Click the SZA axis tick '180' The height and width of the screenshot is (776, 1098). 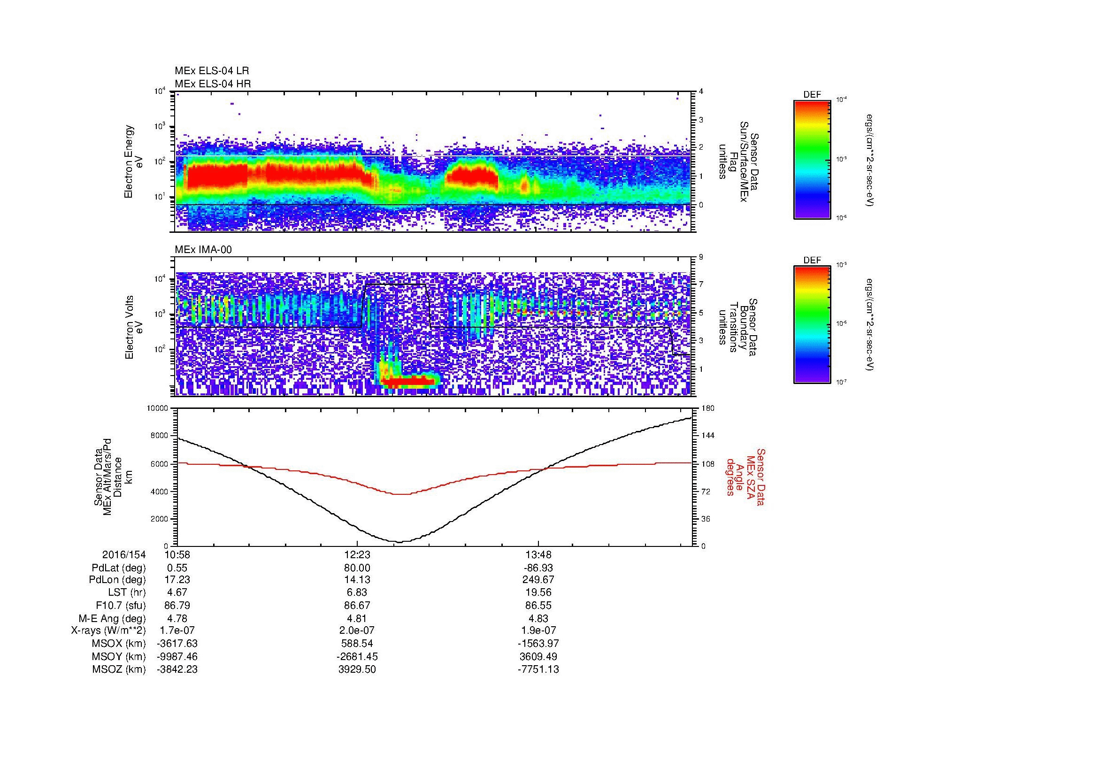[x=708, y=408]
